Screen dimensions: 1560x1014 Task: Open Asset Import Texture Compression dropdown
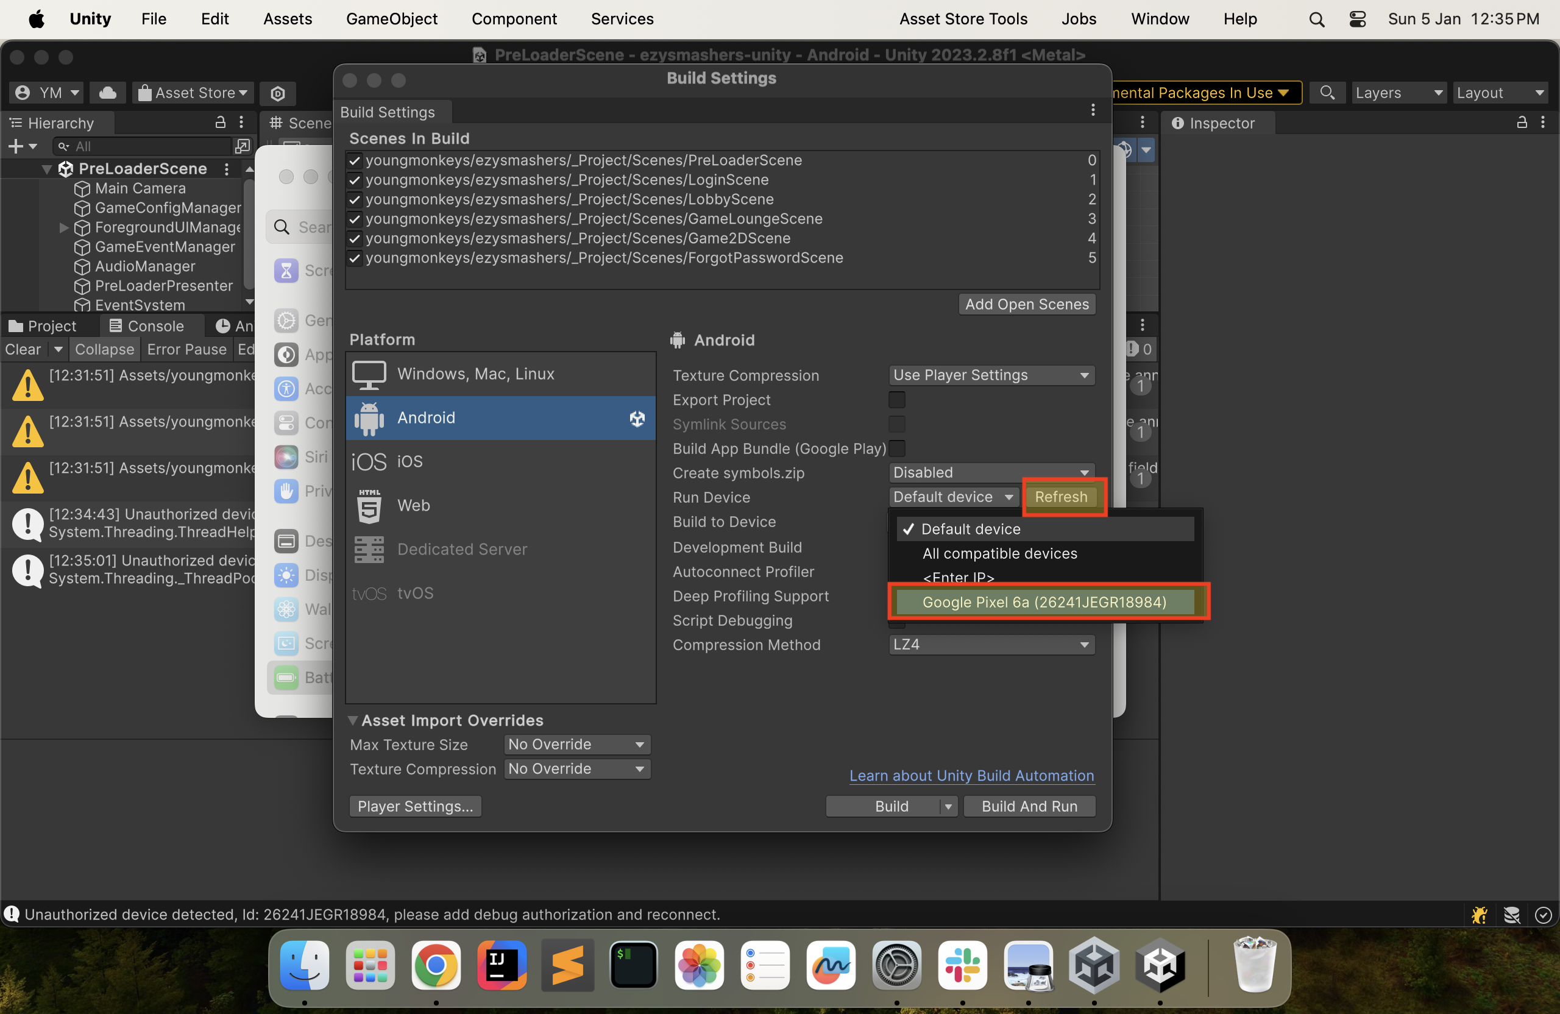tap(577, 770)
